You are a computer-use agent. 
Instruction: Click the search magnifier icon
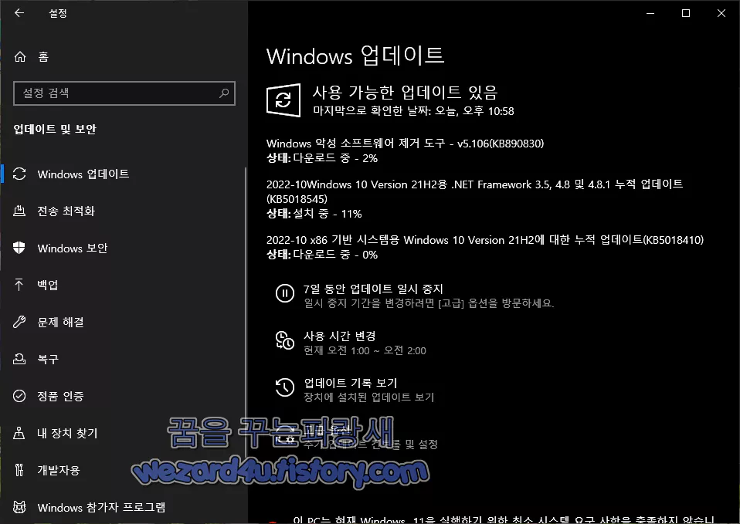click(224, 93)
